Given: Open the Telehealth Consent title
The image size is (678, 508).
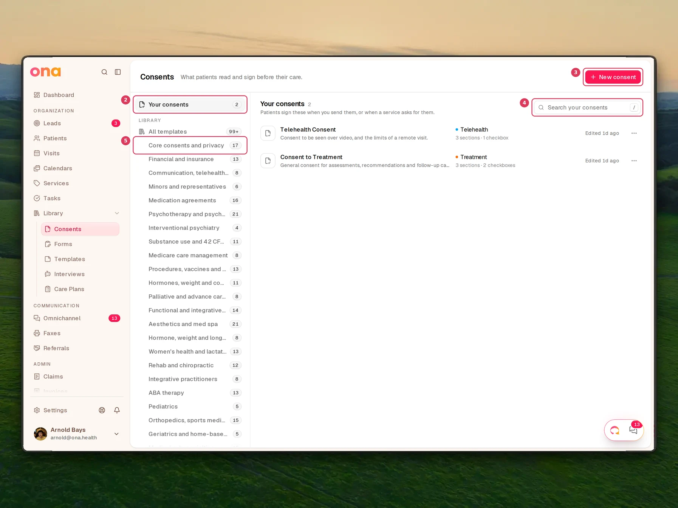Looking at the screenshot, I should coord(308,129).
